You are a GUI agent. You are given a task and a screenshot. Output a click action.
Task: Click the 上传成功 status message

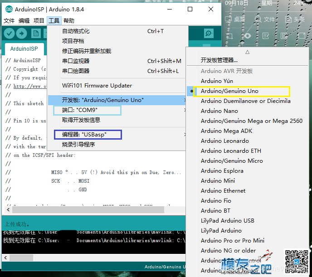coord(17,224)
